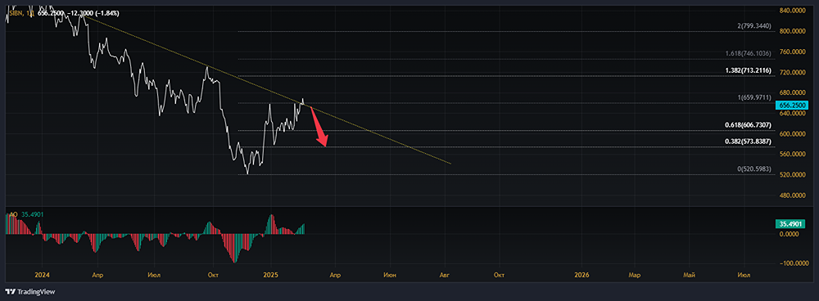Screen dimensions: 819x301
Task: Click the 760.0000 price axis label
Action: (793, 52)
